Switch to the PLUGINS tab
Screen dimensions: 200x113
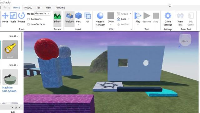[60, 8]
